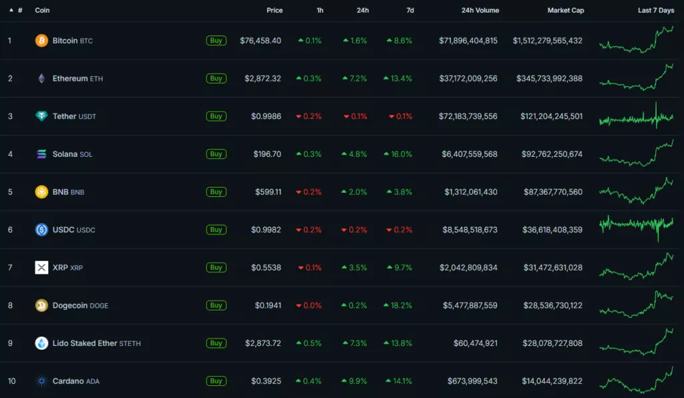Click the Bitcoin coin logo icon

coord(41,41)
